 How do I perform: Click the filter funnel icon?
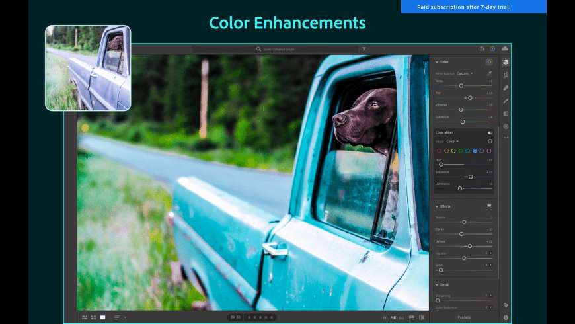364,48
